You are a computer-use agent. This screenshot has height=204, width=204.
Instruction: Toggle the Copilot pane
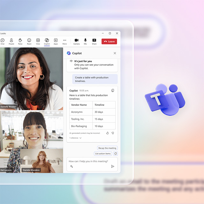(47, 41)
